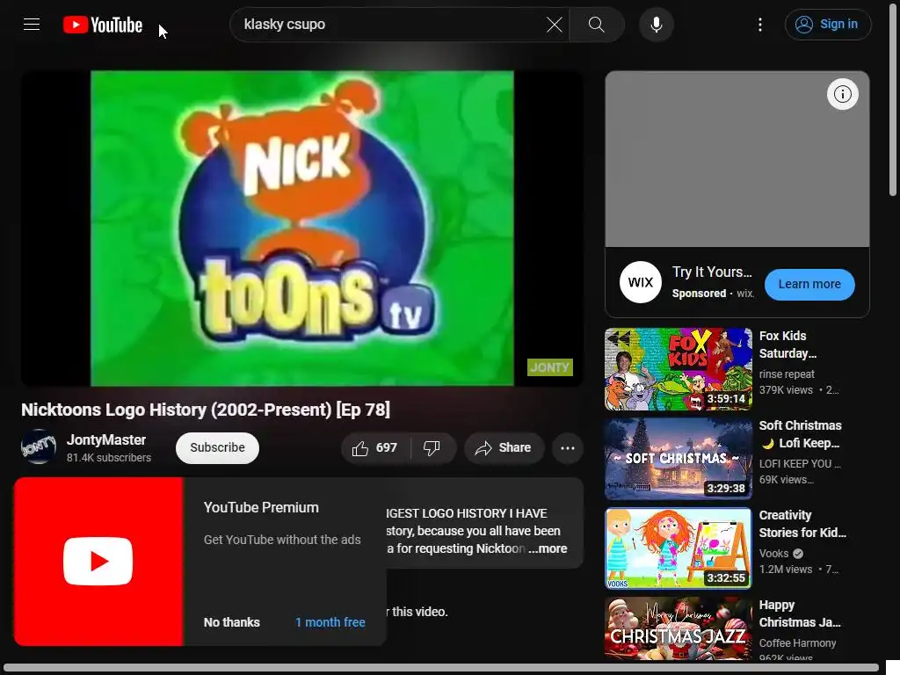
Task: Share the Nicktoons video
Action: tap(504, 447)
